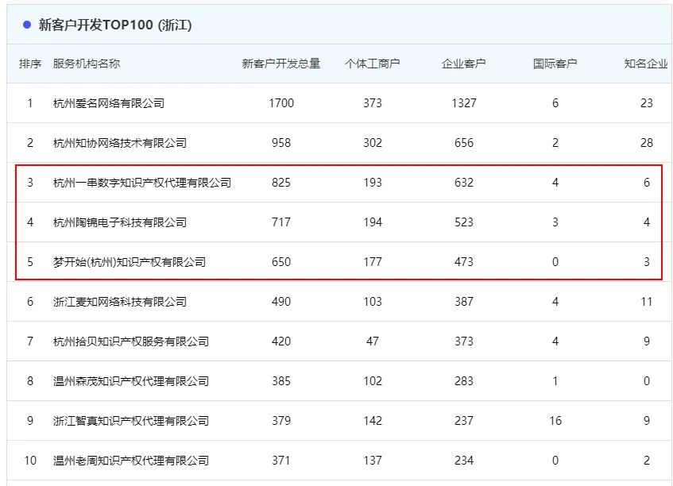Click well-known enterprise value 11

point(647,302)
